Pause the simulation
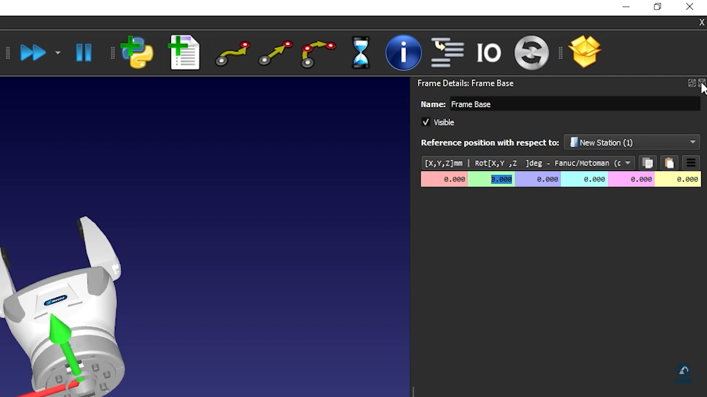The width and height of the screenshot is (707, 397). [x=84, y=53]
